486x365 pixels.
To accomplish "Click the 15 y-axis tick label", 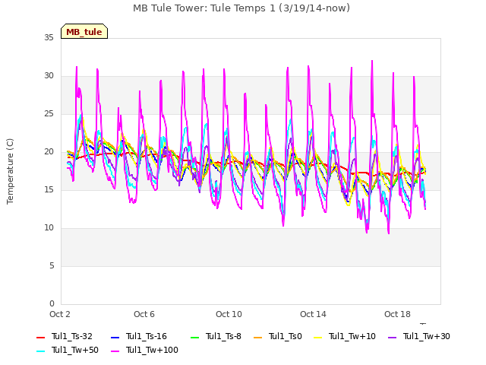I will tap(49, 189).
